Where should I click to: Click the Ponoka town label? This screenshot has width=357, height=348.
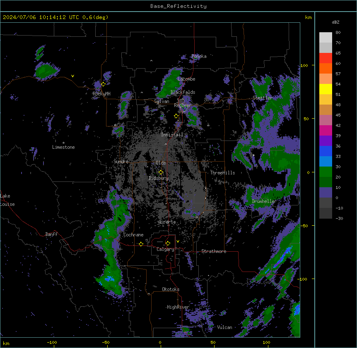[199, 56]
